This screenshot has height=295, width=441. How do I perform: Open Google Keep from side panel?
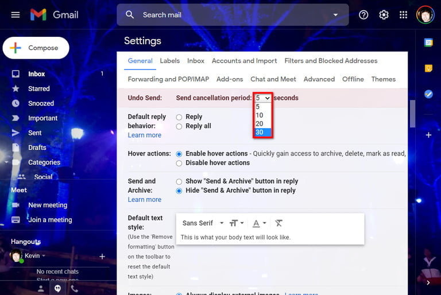[x=428, y=68]
